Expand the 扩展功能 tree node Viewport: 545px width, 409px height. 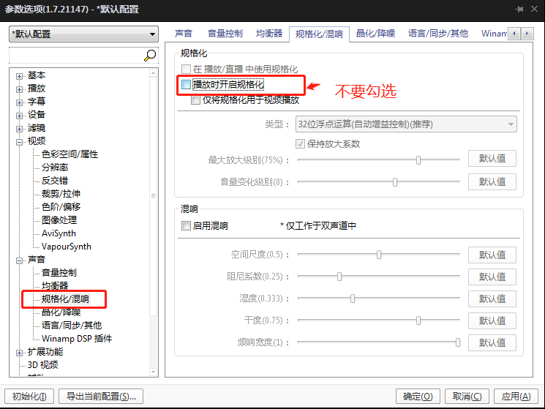pos(20,352)
